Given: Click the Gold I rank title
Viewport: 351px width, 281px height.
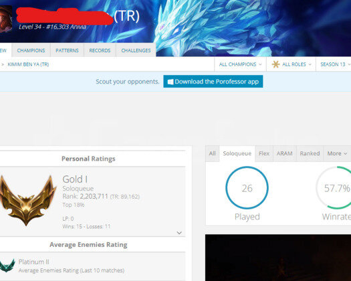Looking at the screenshot, I should tap(75, 179).
